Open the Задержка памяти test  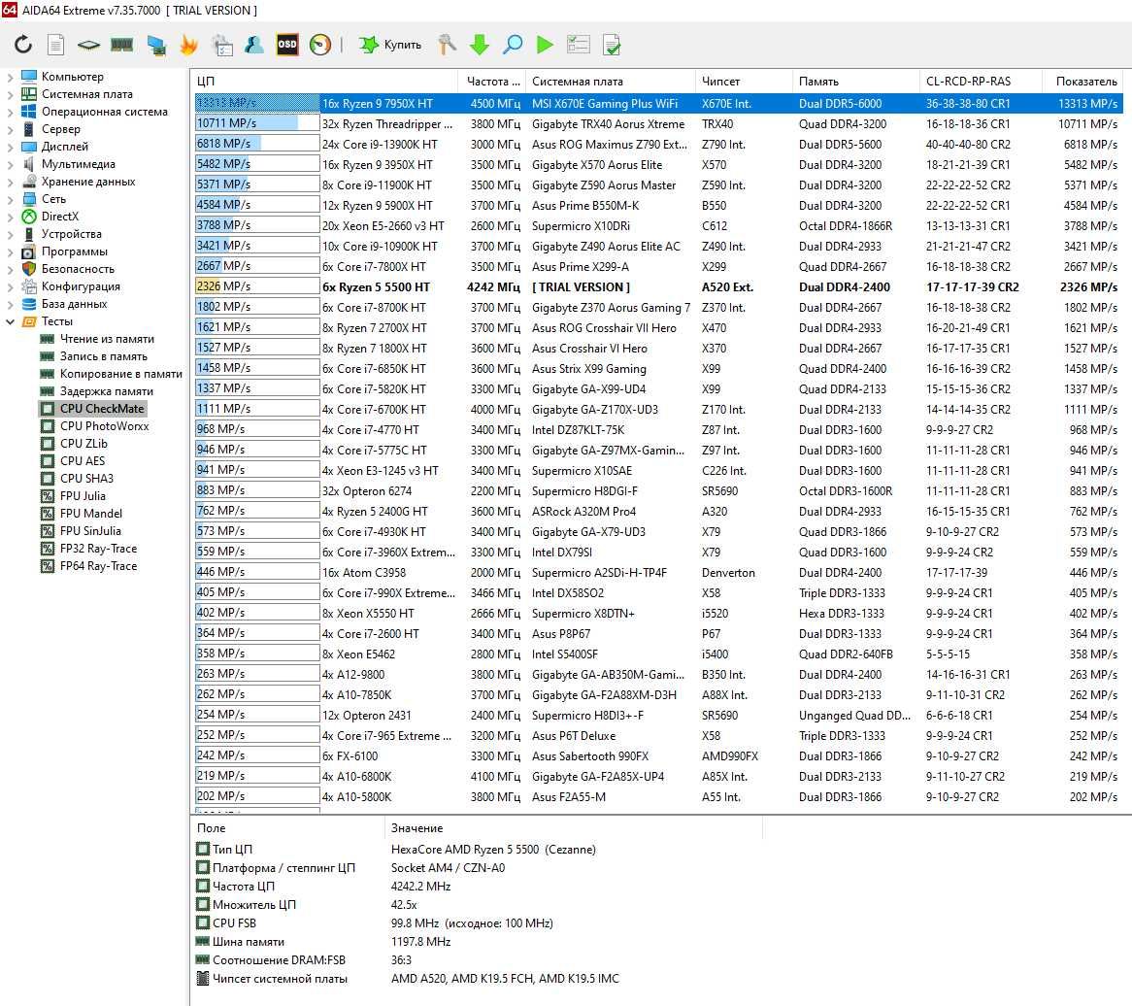tap(106, 391)
